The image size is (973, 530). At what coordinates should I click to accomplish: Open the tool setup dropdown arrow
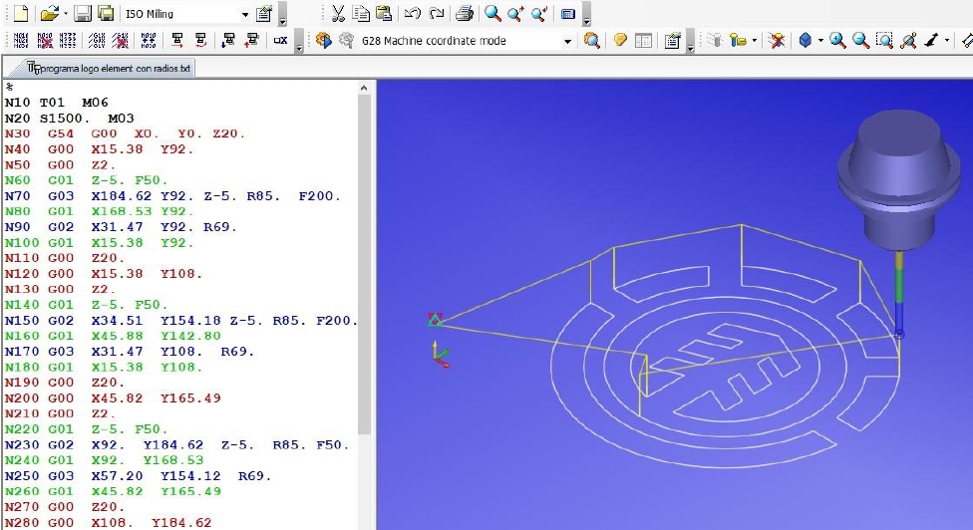tap(754, 40)
